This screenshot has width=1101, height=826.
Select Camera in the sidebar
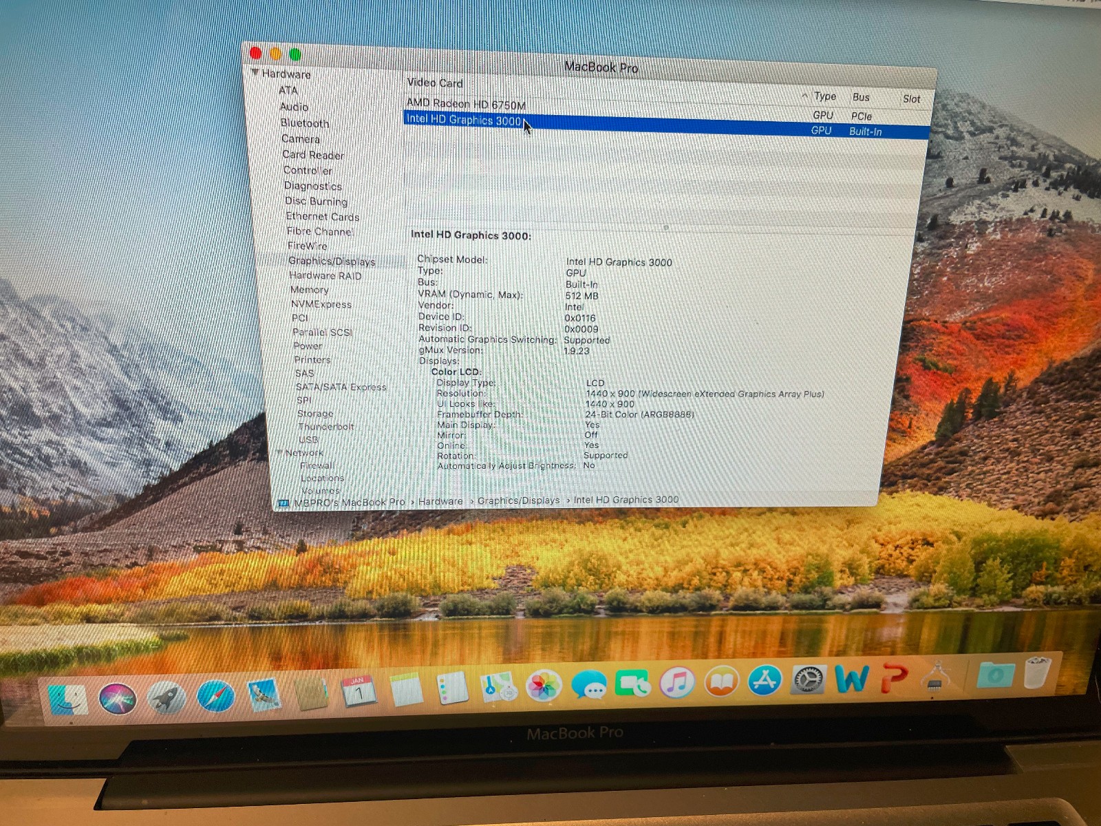(301, 139)
